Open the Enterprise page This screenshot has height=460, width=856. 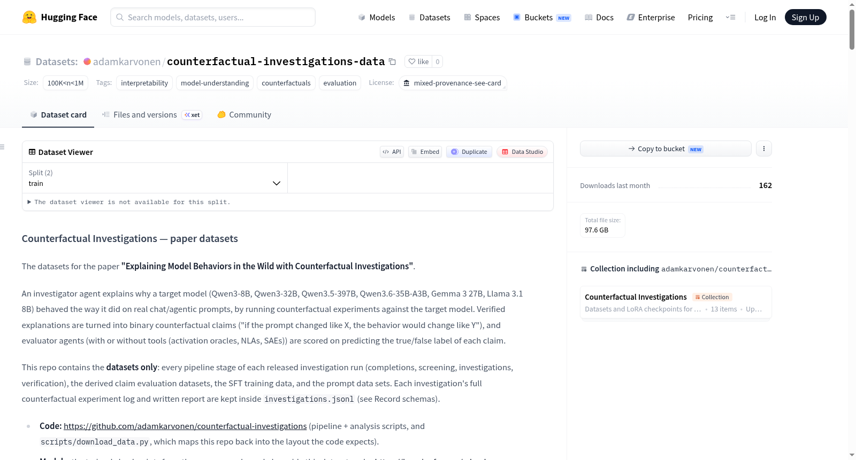coord(651,17)
